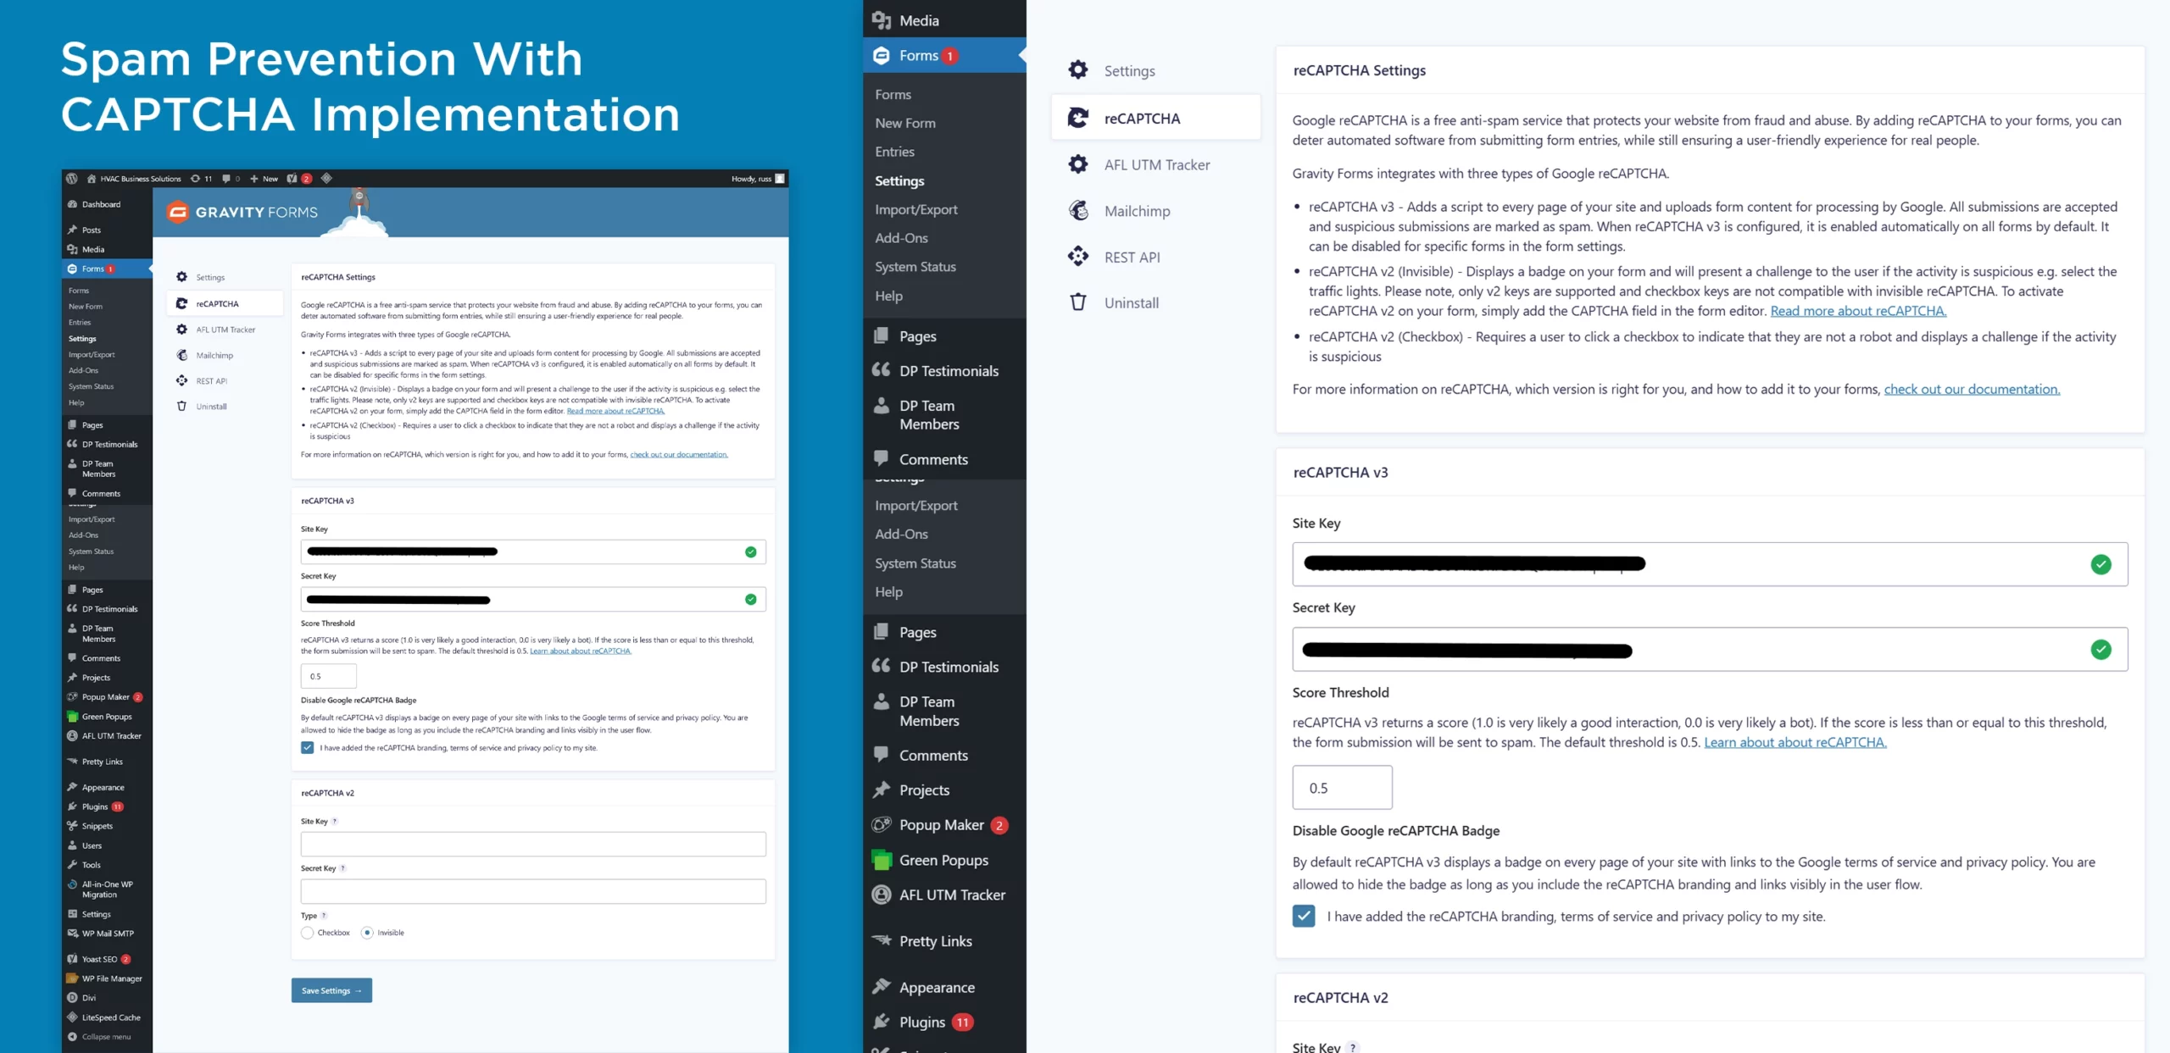2170x1053 pixels.
Task: Click the v3 Site Key field in enlarged view
Action: point(1710,564)
